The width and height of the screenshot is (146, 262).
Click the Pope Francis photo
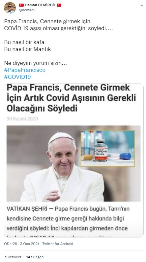[x=73, y=163]
